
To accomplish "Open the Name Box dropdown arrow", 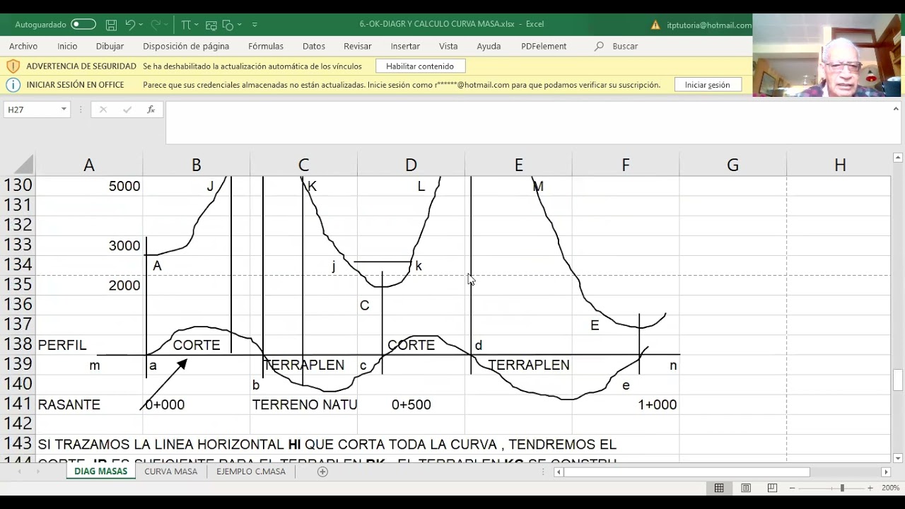I will tap(64, 110).
